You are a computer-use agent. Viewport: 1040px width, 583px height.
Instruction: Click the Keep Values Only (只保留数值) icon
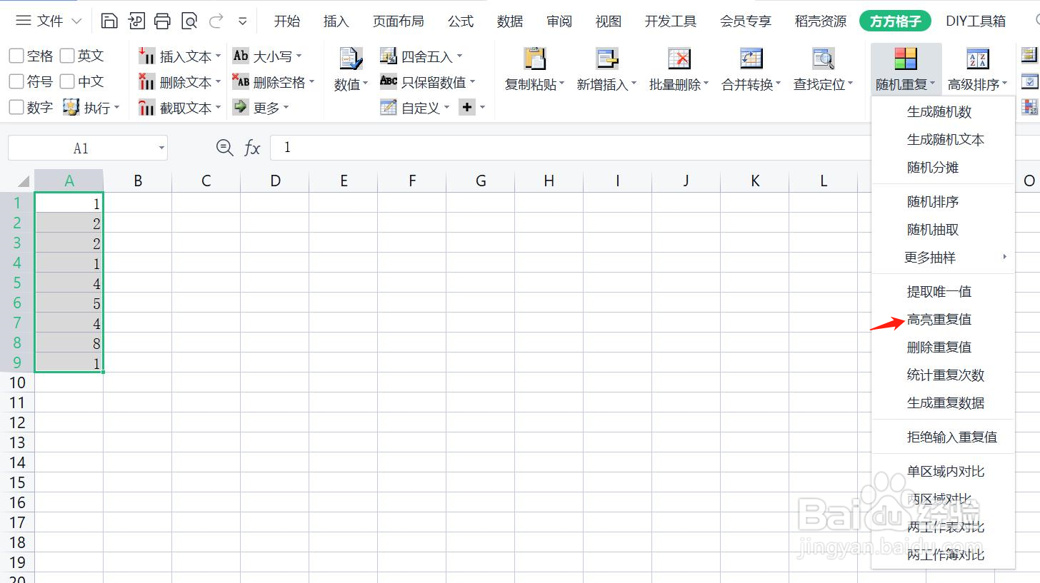click(x=388, y=81)
